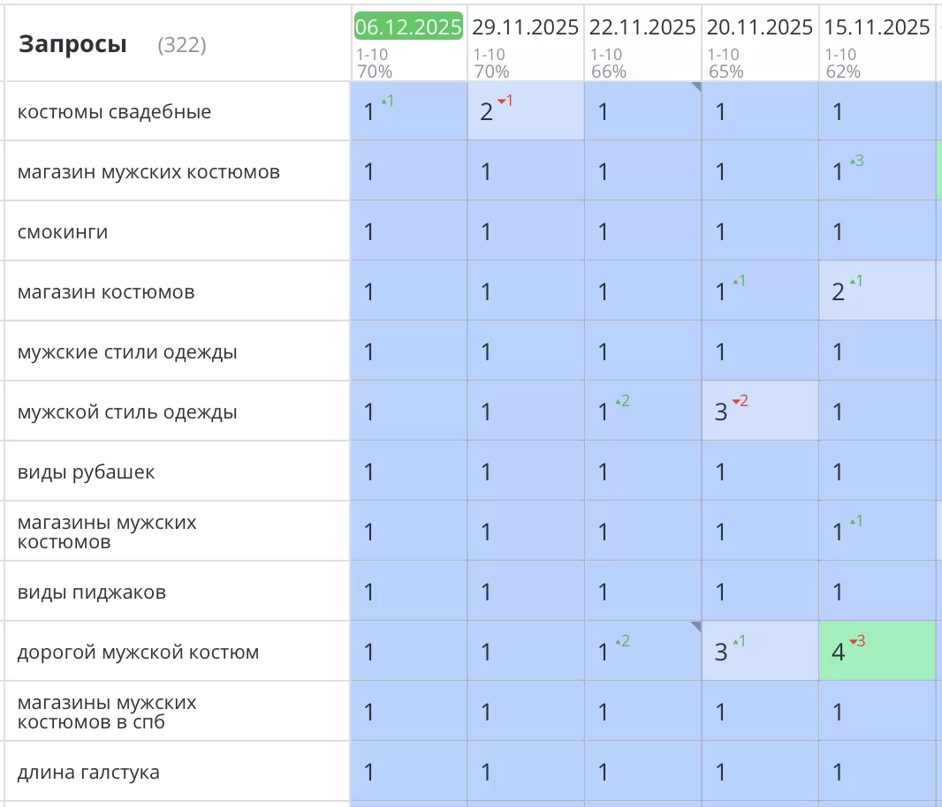The width and height of the screenshot is (942, 807).
Task: Select the 22.11.2025 column header
Action: pos(642,27)
